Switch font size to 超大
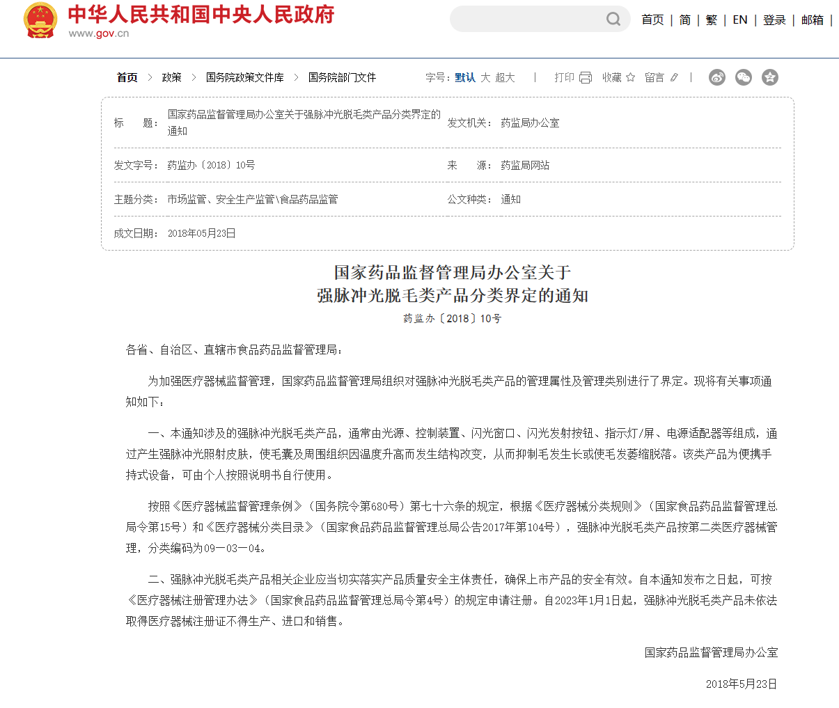This screenshot has height=708, width=839. (505, 77)
